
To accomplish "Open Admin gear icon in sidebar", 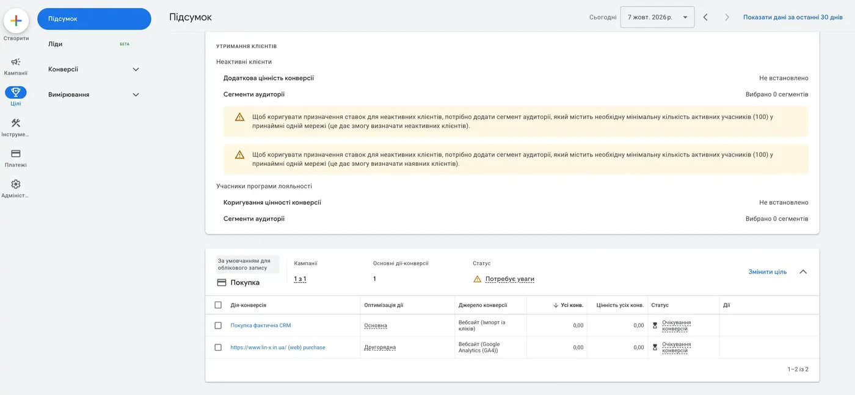I will coord(16,184).
